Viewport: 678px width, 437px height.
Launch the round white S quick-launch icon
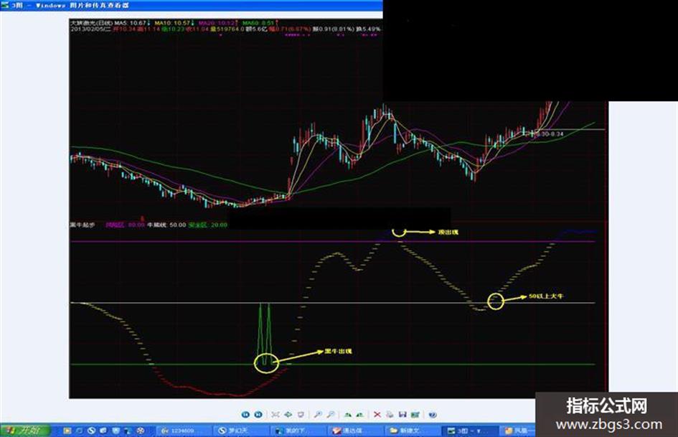tap(91, 431)
